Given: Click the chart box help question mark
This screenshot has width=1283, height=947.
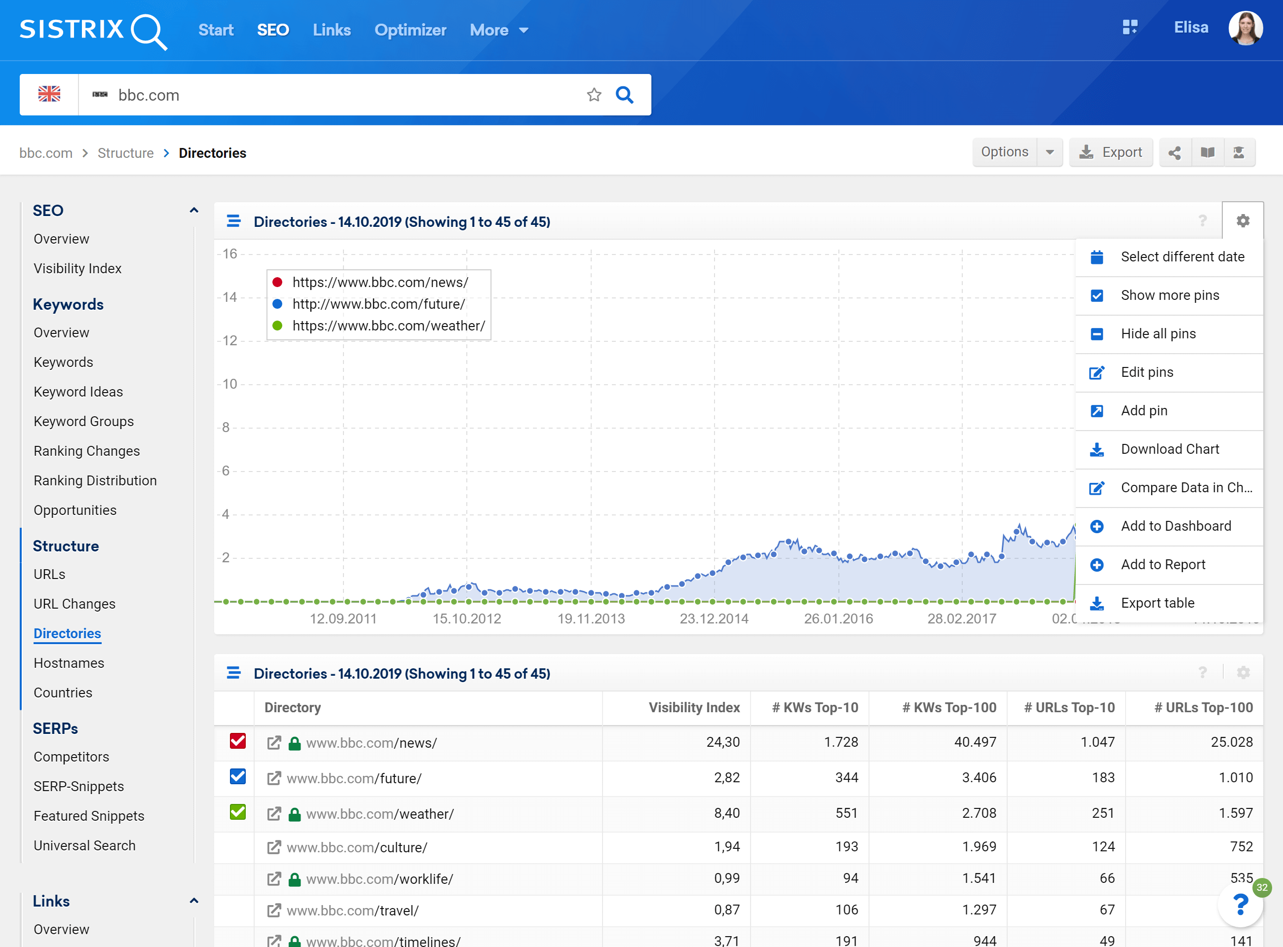Looking at the screenshot, I should tap(1203, 220).
